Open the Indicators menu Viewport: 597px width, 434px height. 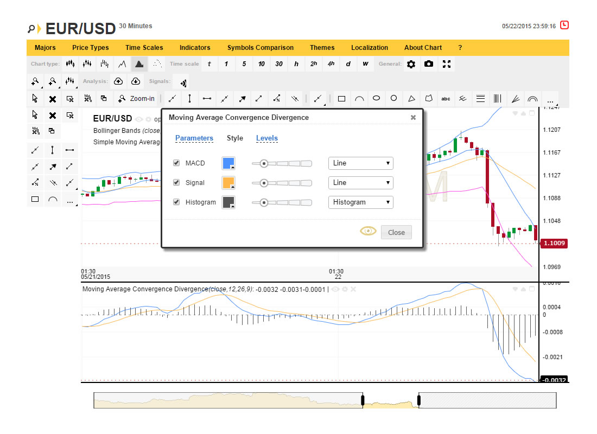point(195,48)
